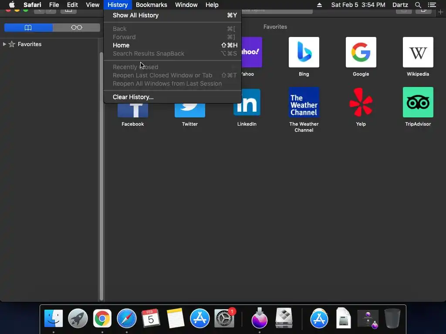Click the Dartz user name

[400, 5]
